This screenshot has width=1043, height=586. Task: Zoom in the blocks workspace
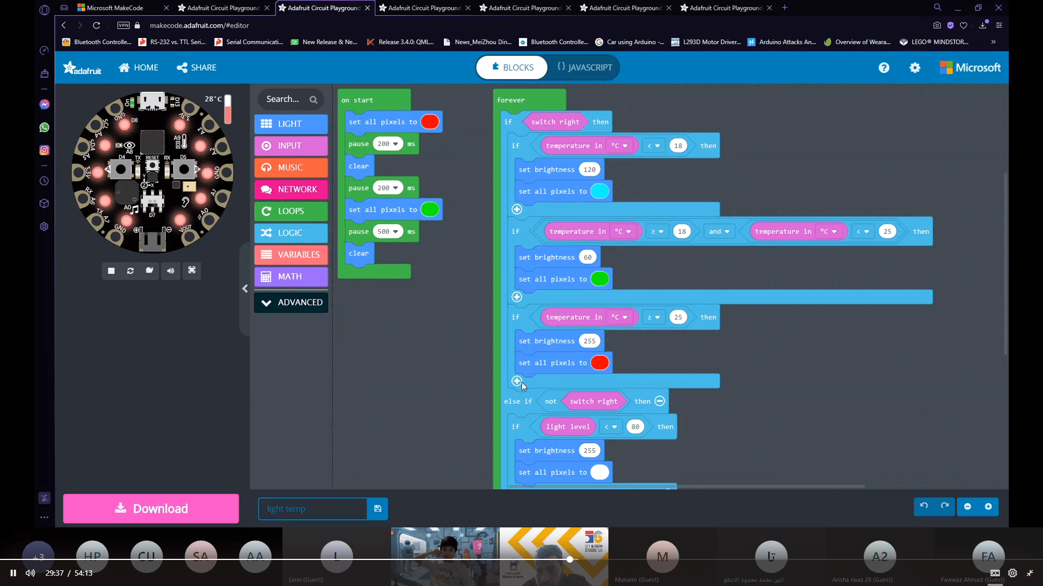[x=988, y=506]
